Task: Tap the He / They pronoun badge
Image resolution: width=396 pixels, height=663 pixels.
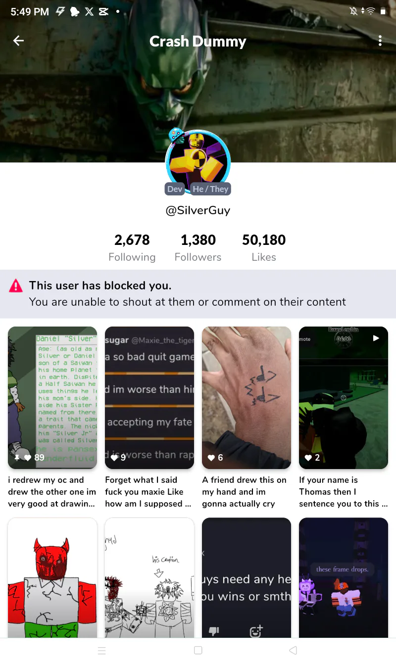Action: coord(210,189)
